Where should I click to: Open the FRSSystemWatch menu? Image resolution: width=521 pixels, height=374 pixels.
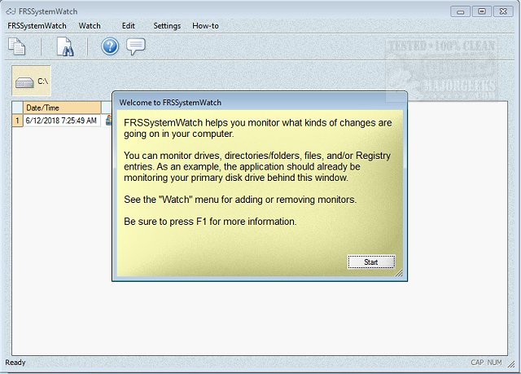[x=37, y=26]
